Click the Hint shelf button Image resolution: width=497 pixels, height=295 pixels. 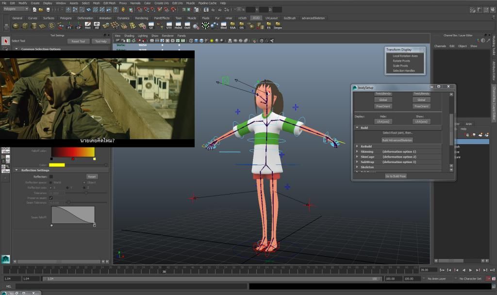87,26
